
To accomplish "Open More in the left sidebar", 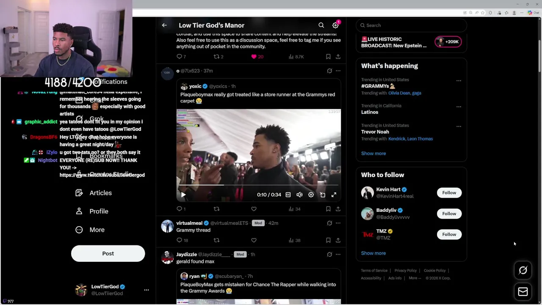I will (90, 230).
